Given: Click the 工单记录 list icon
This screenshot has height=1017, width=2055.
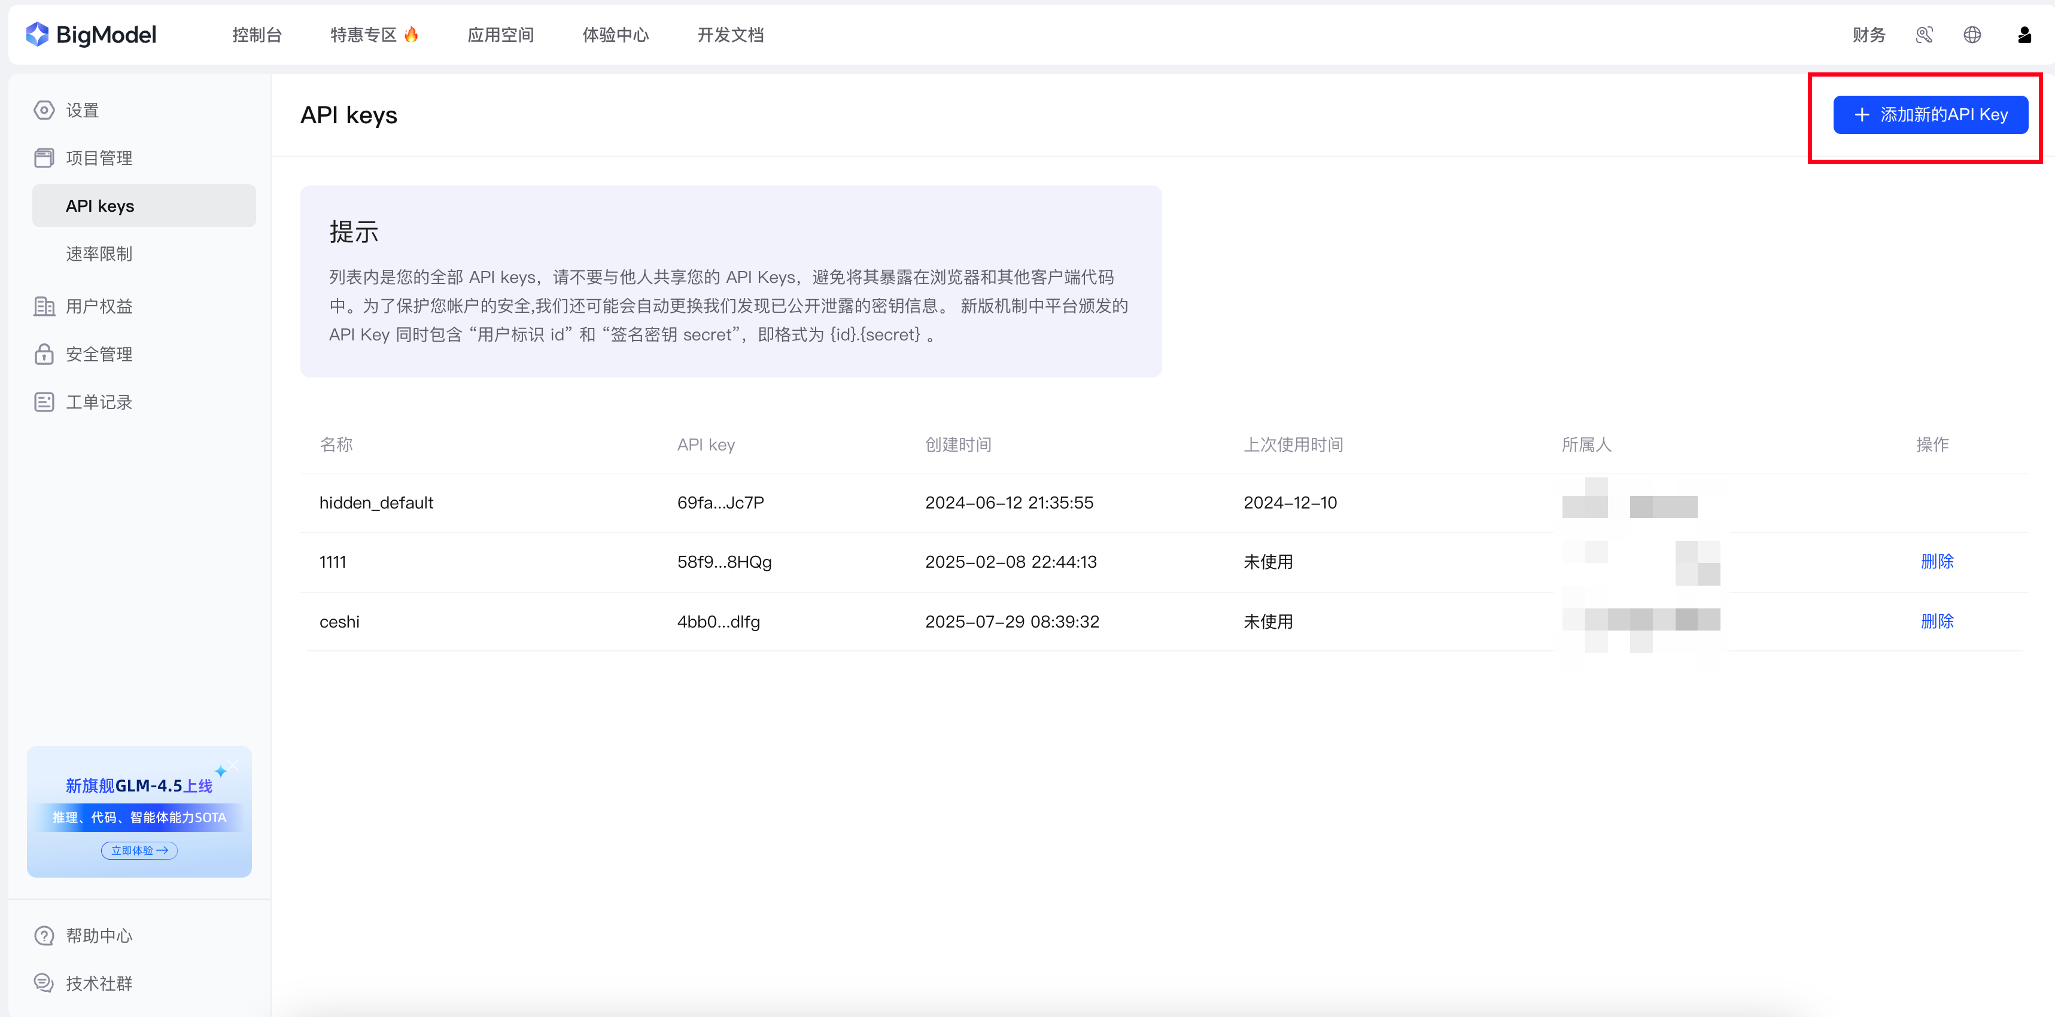Looking at the screenshot, I should [x=44, y=402].
